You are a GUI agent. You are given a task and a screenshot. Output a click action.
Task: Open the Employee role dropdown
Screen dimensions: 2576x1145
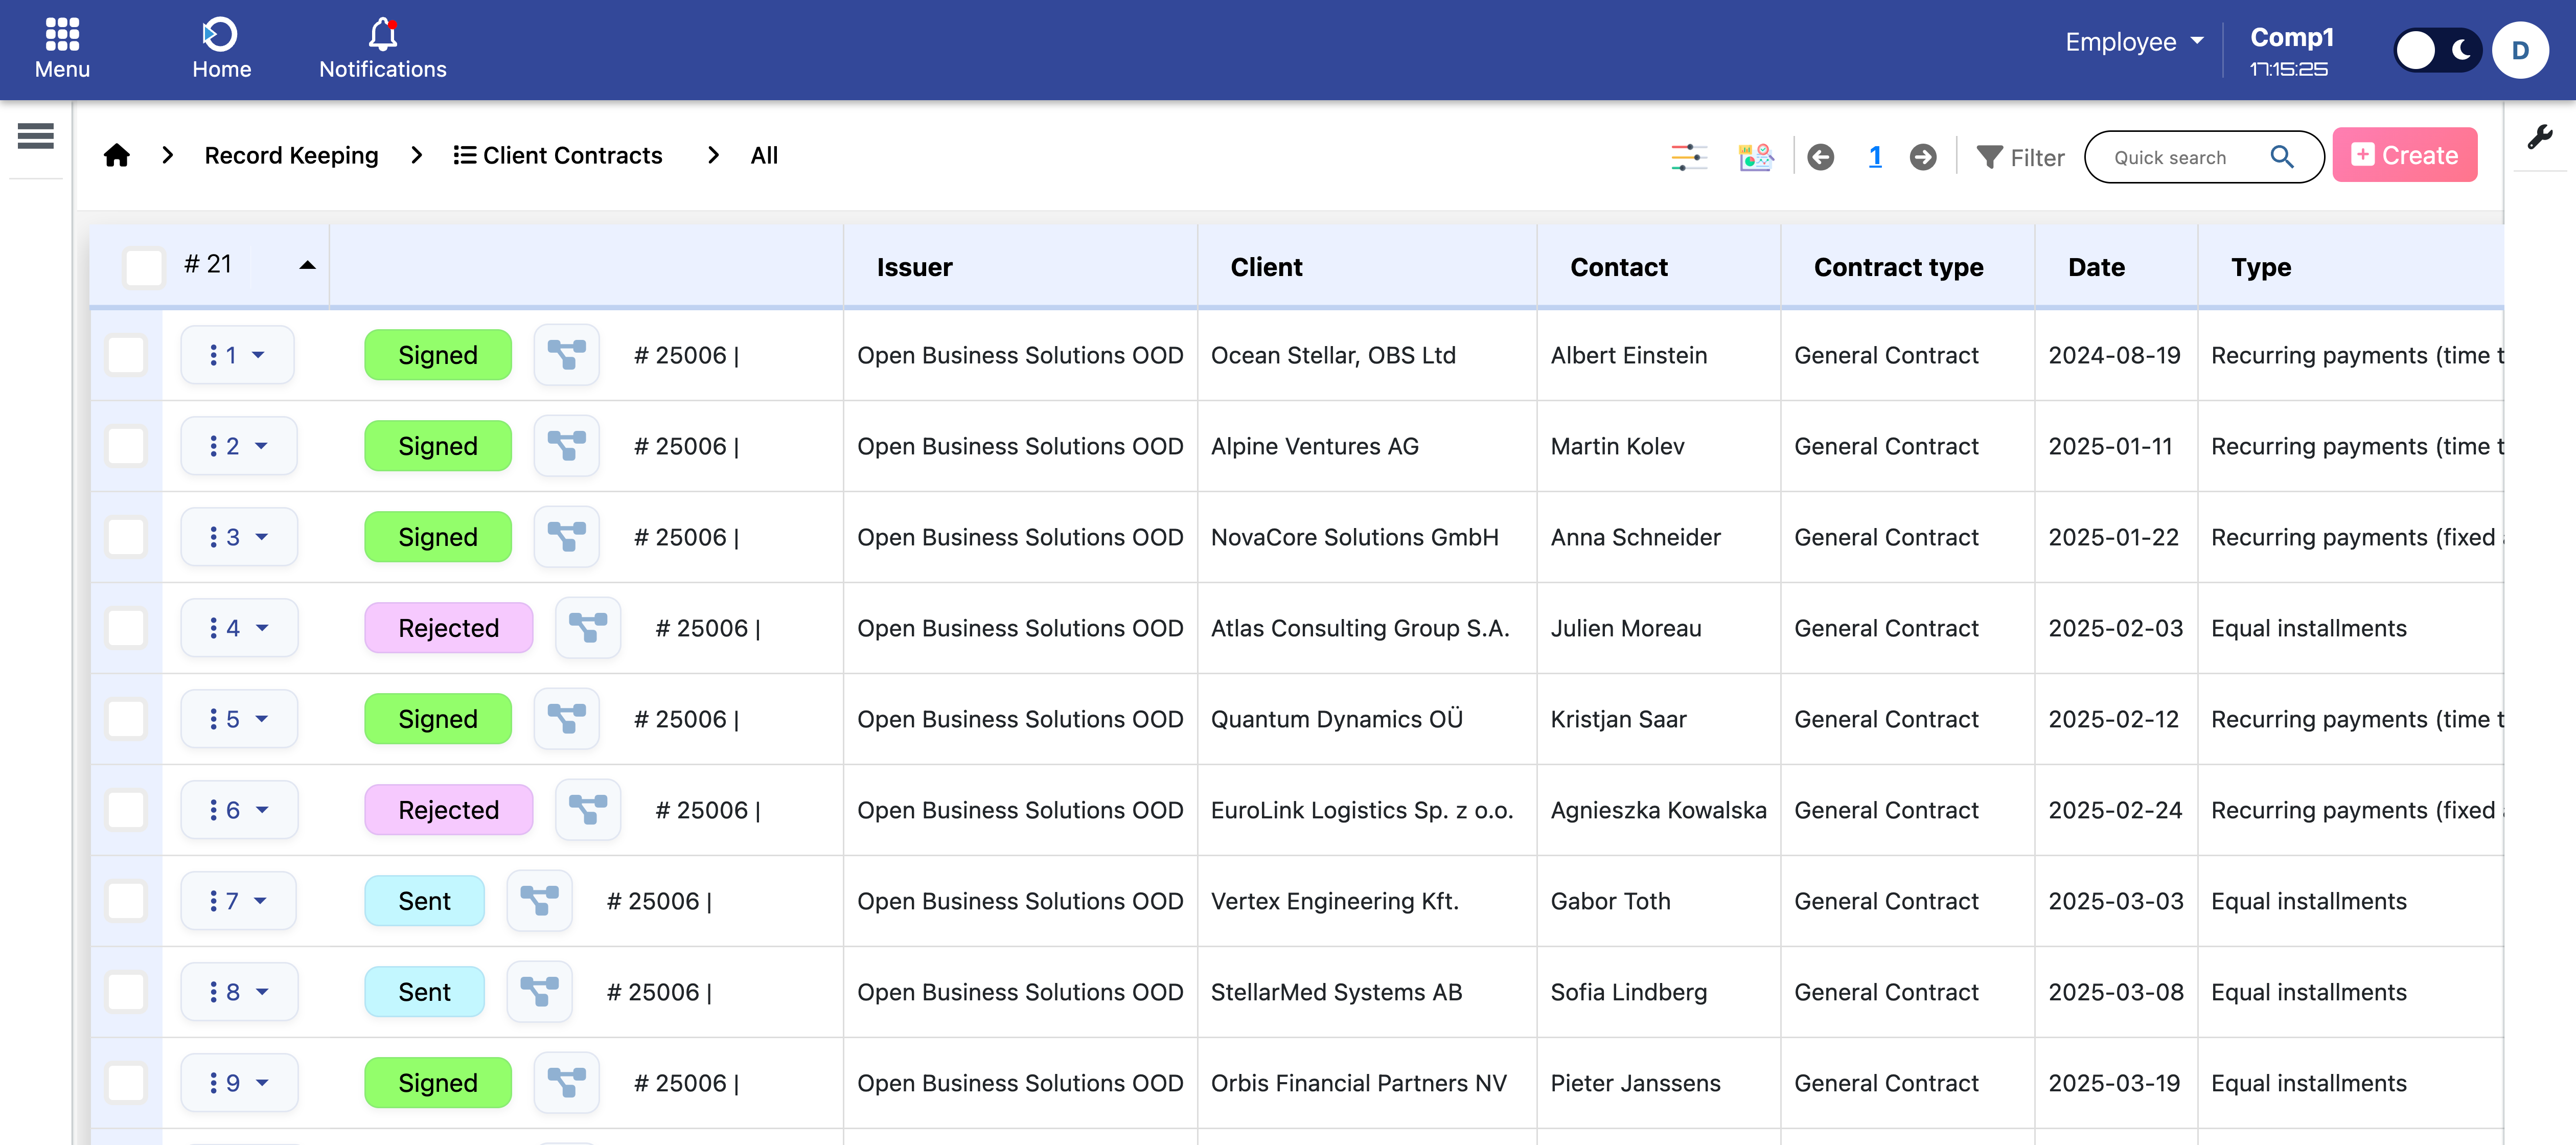click(2134, 42)
